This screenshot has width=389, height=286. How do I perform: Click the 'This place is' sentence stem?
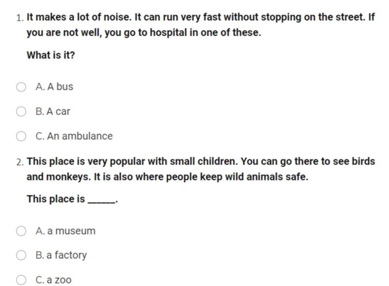pos(56,199)
